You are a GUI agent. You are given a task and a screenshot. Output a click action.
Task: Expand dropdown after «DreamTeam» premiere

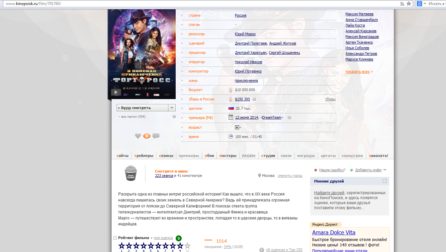tap(289, 117)
